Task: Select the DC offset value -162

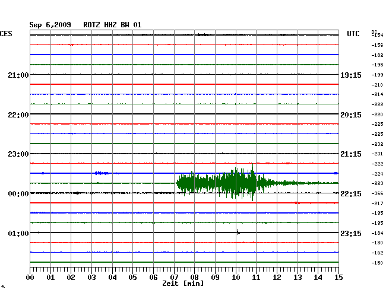Action: pos(377,253)
